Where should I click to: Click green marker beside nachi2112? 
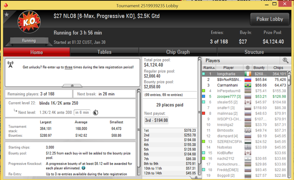click(203, 159)
